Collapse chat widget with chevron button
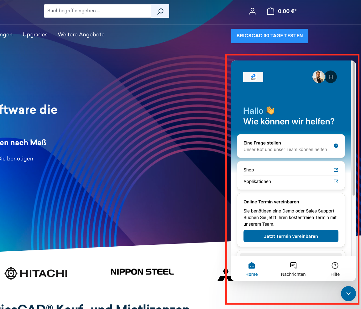This screenshot has width=361, height=309. click(348, 294)
